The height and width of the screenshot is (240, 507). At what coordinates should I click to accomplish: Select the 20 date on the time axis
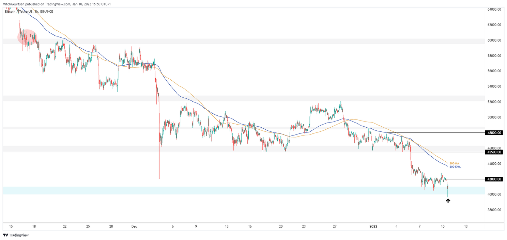281,226
